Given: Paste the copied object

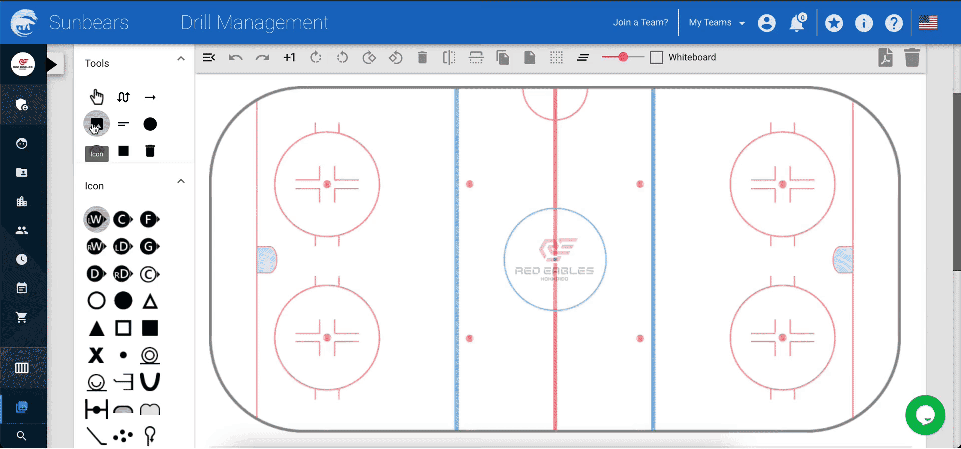Looking at the screenshot, I should click(529, 58).
